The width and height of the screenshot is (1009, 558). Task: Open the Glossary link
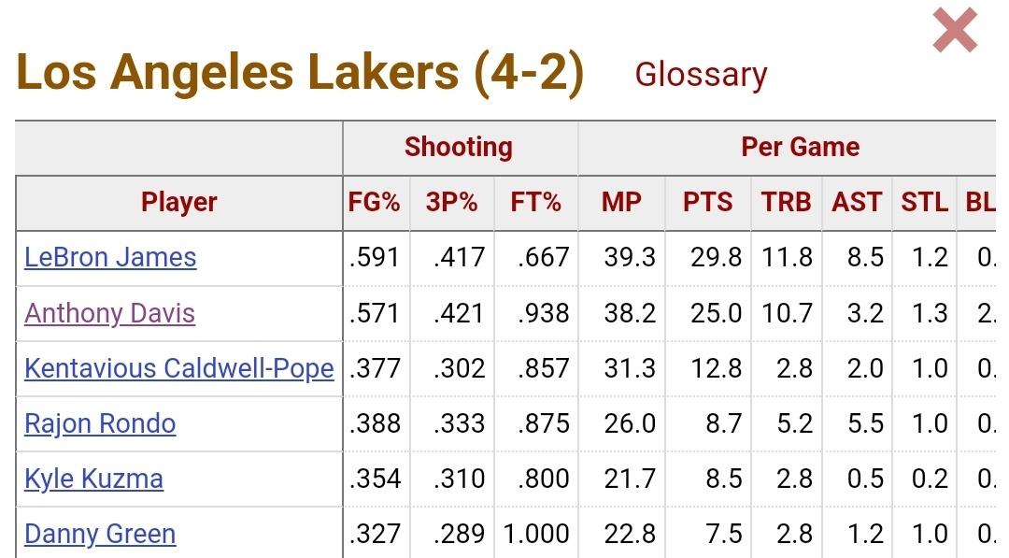click(701, 75)
